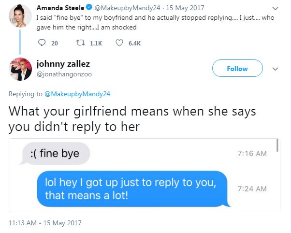Viewport: 291px width, 233px height.
Task: Click the Amanda Steele display name
Action: point(60,8)
